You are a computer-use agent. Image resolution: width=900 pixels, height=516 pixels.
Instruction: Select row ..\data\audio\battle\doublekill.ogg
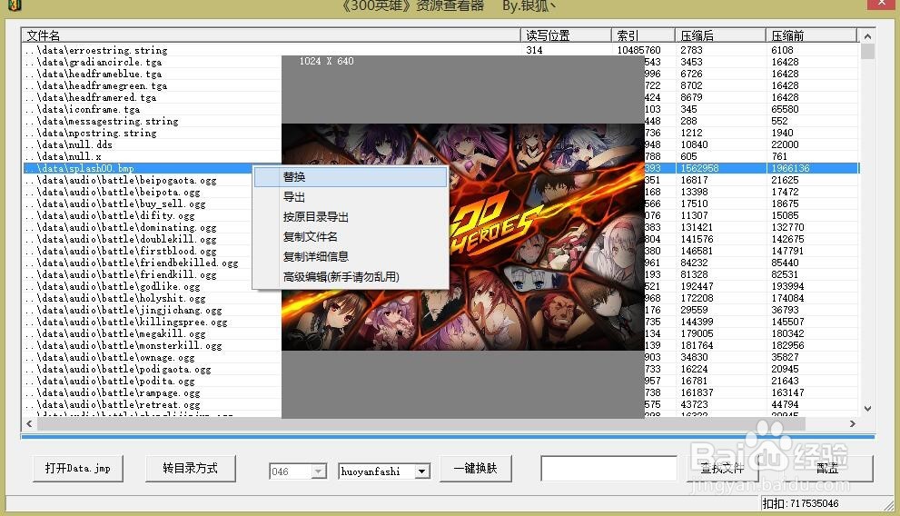click(440, 239)
